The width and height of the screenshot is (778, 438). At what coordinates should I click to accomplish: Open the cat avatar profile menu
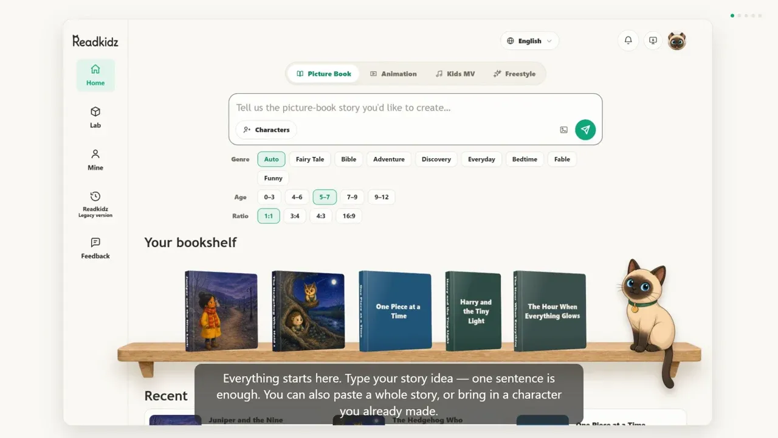[677, 41]
